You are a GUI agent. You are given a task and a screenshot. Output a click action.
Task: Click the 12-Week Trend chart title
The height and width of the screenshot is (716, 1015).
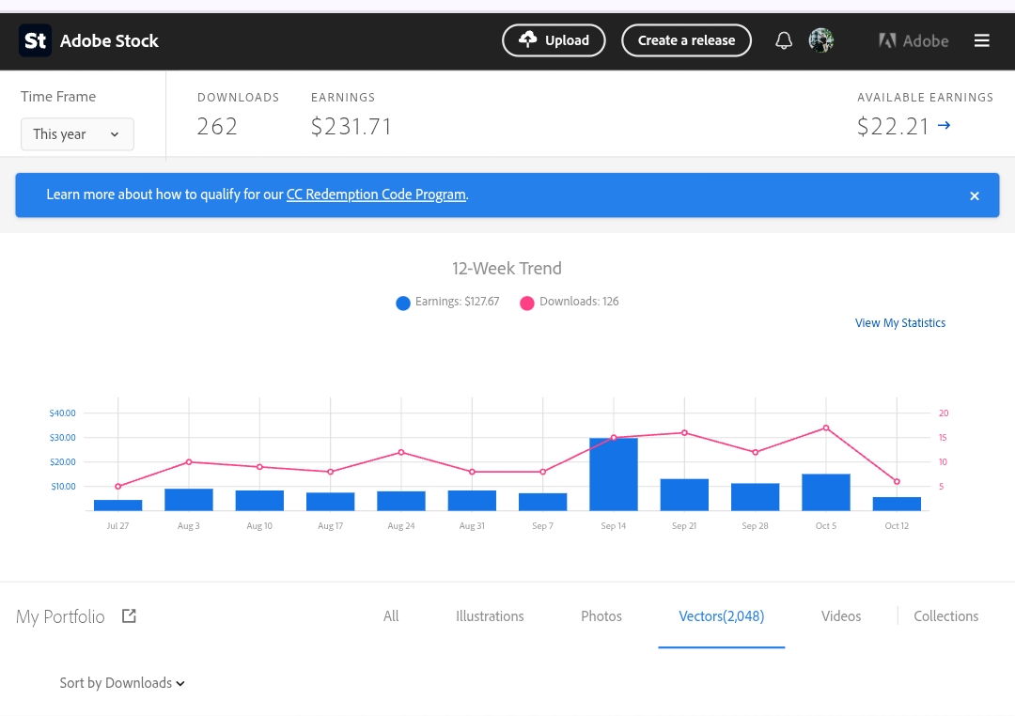coord(507,268)
